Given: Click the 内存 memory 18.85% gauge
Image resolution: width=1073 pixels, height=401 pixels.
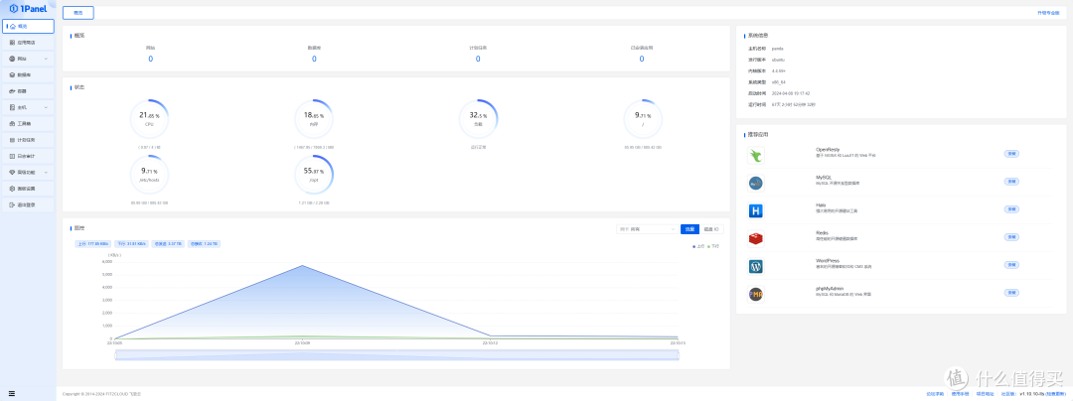Looking at the screenshot, I should 314,119.
